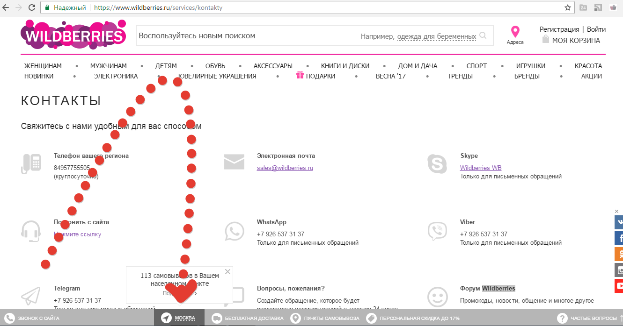Open the VK social sidebar icon
The width and height of the screenshot is (623, 326).
point(619,222)
